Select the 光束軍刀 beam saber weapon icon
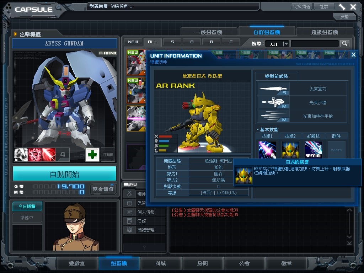The width and height of the screenshot is (364, 273). tap(273, 89)
